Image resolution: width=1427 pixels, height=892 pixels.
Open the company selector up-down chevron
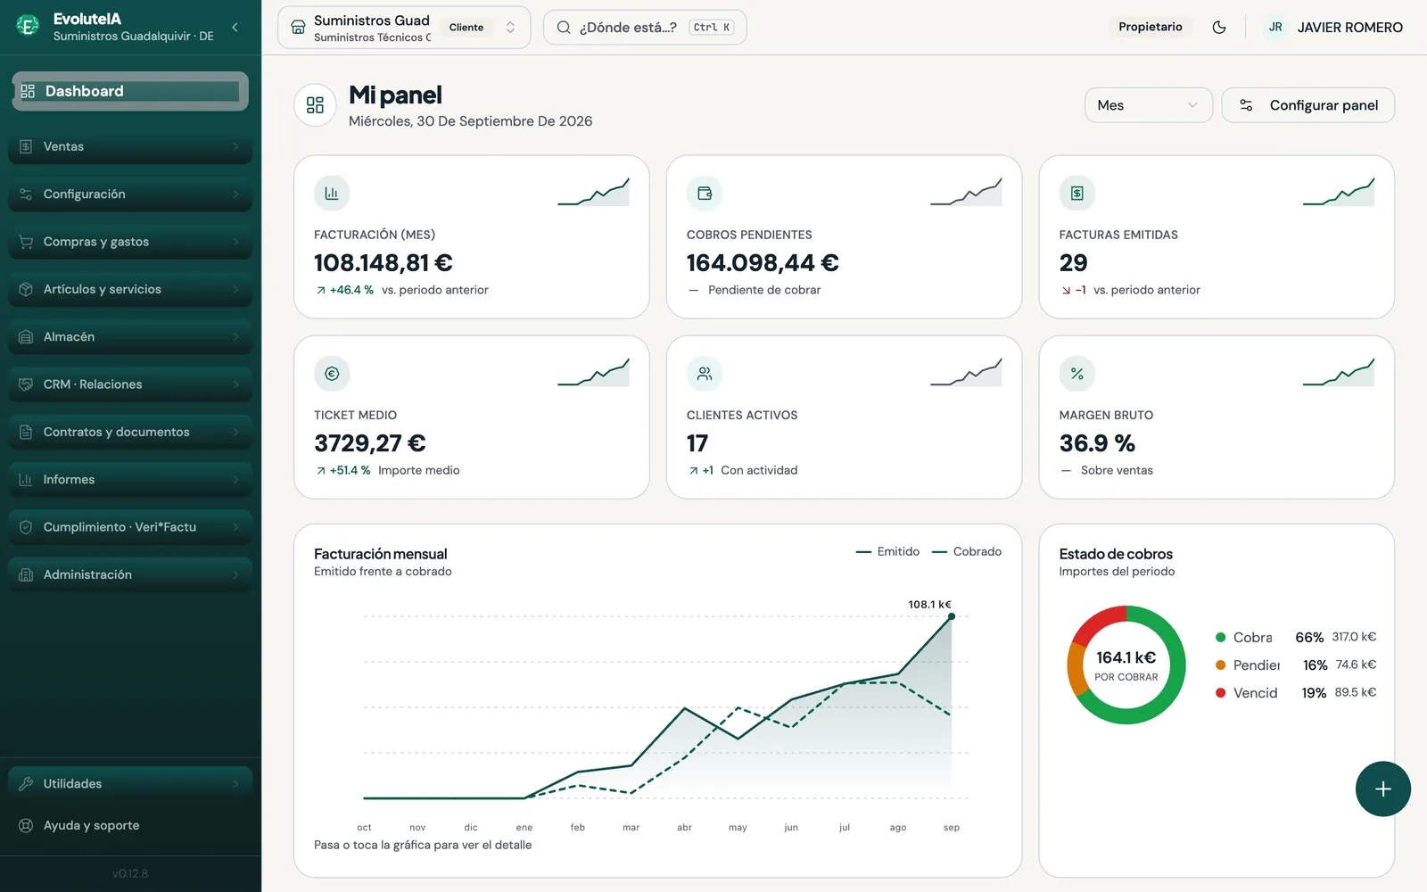click(x=510, y=28)
